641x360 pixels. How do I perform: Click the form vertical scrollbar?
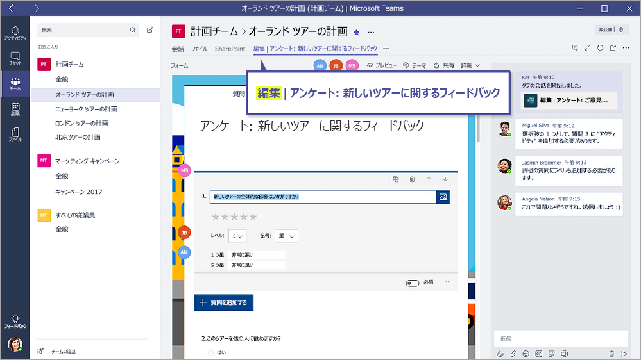tap(478, 129)
